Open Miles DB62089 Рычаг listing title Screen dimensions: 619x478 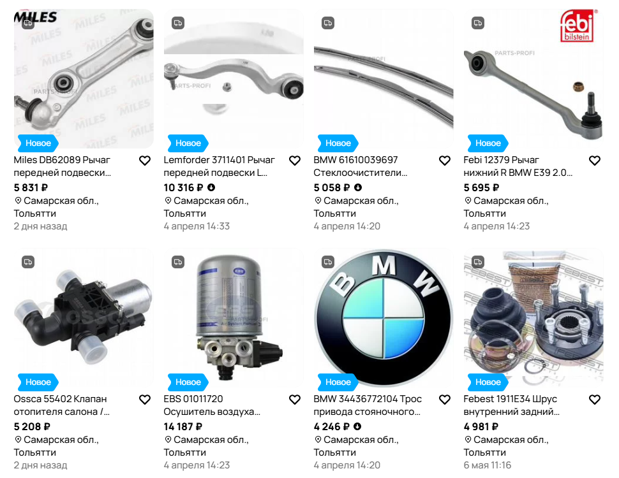pyautogui.click(x=63, y=166)
